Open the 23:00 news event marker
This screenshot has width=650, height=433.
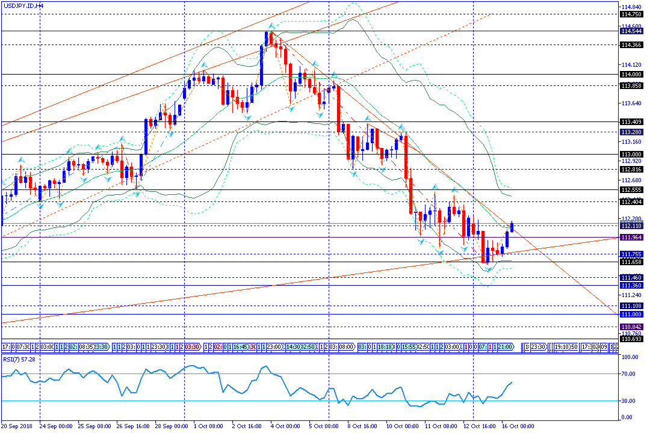274,347
